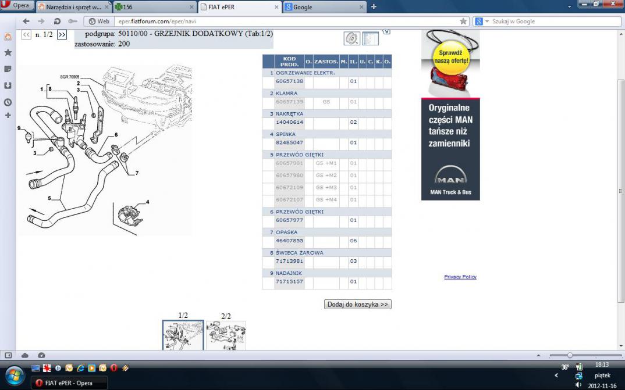Click the parts list view icon above table
625x390 pixels.
tap(370, 38)
